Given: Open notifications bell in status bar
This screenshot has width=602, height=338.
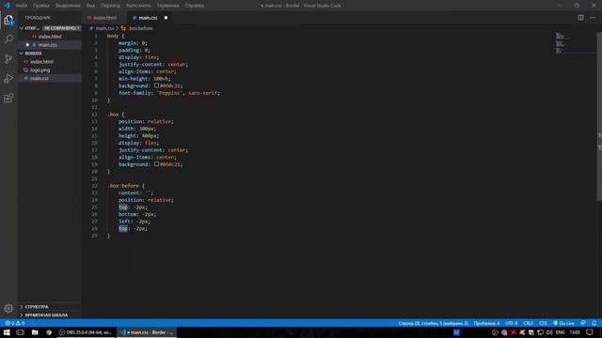Looking at the screenshot, I should click(594, 323).
